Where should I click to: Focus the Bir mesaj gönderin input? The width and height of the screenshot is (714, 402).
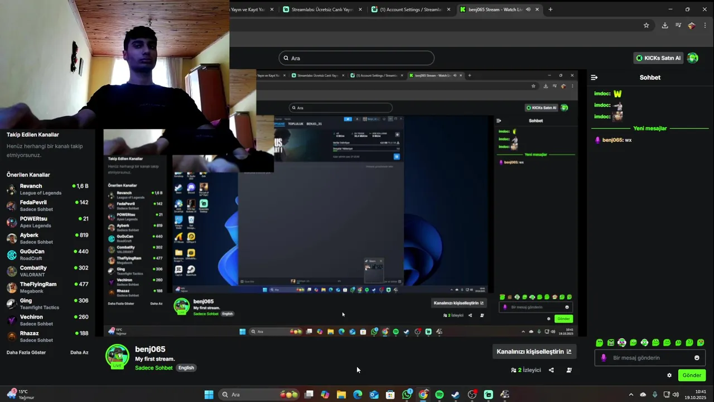click(650, 358)
